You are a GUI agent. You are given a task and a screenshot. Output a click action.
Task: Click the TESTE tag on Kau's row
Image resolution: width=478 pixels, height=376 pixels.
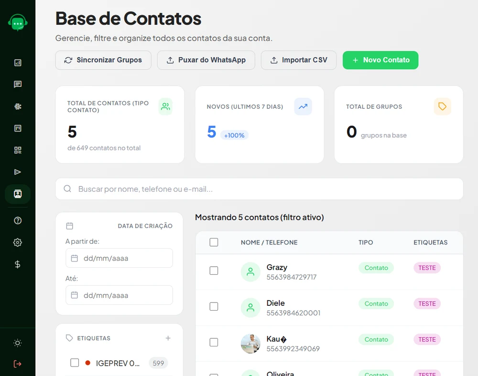coord(427,339)
